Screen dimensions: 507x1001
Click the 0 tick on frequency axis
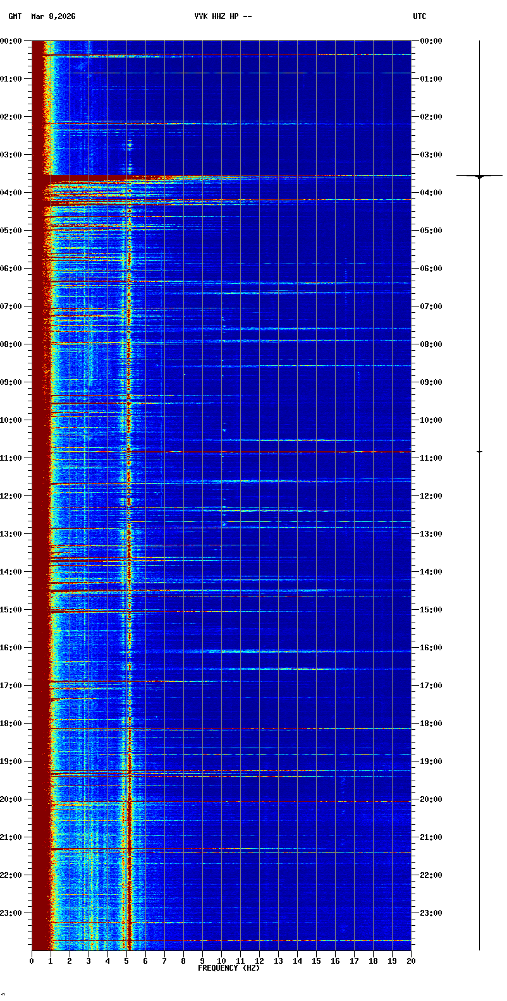[32, 961]
